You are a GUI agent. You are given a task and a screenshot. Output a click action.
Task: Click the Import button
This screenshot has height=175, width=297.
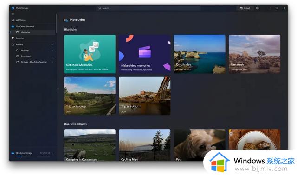click(x=245, y=8)
